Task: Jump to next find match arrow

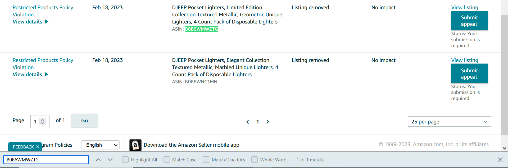Action: click(110, 160)
